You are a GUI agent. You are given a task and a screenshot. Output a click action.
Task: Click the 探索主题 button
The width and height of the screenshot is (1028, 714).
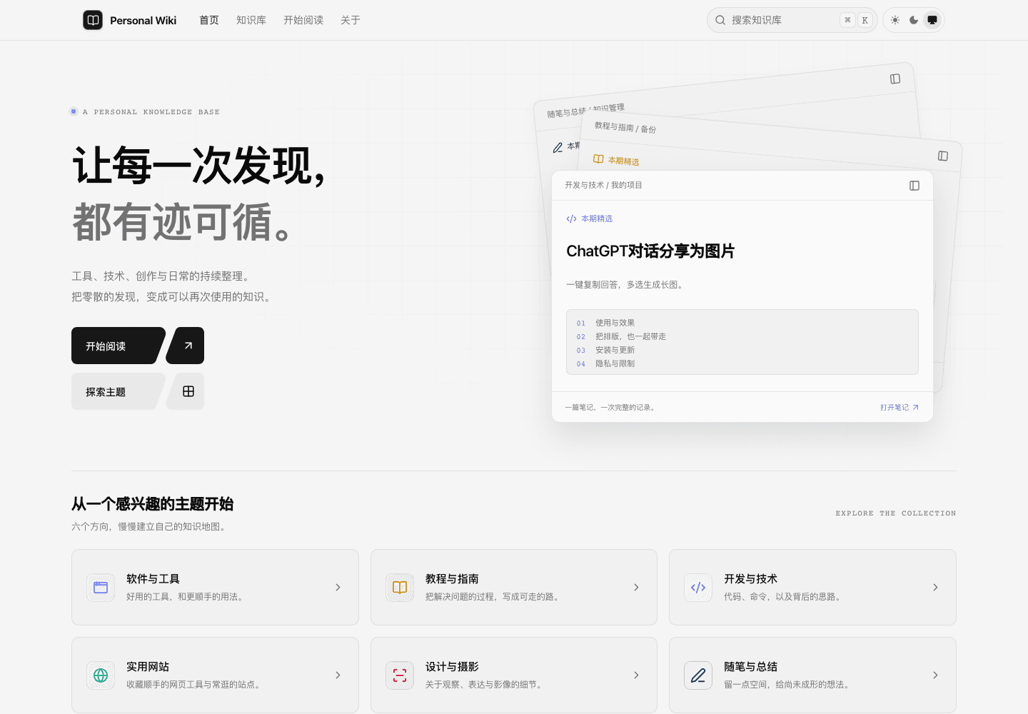[119, 391]
